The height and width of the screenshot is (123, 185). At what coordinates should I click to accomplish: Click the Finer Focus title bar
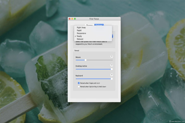tap(94, 19)
